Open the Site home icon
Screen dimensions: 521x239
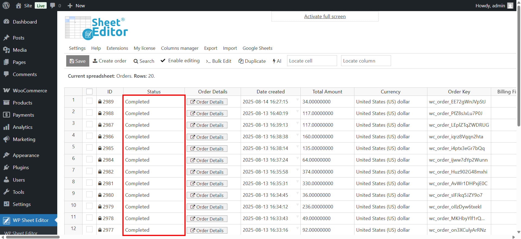point(18,5)
